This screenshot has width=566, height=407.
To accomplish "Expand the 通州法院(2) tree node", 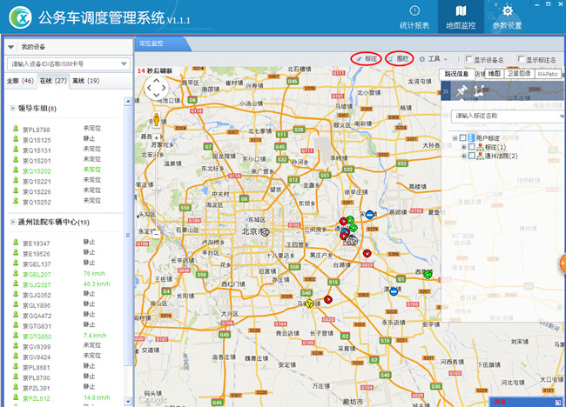I will click(463, 156).
